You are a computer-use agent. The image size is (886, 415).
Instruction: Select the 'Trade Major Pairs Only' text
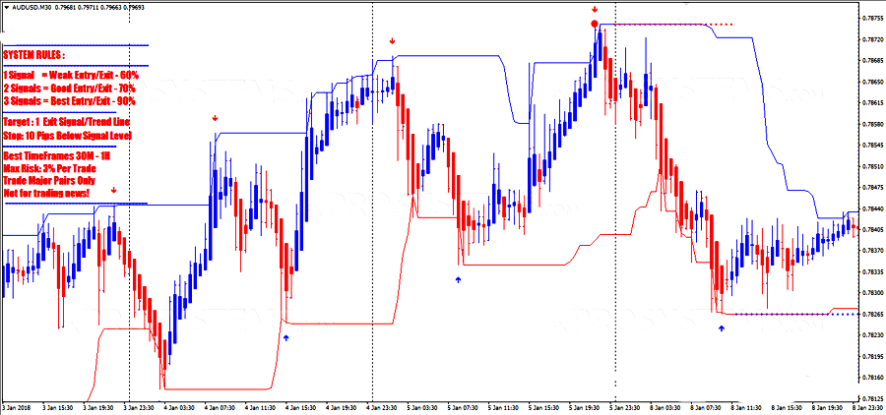point(48,181)
